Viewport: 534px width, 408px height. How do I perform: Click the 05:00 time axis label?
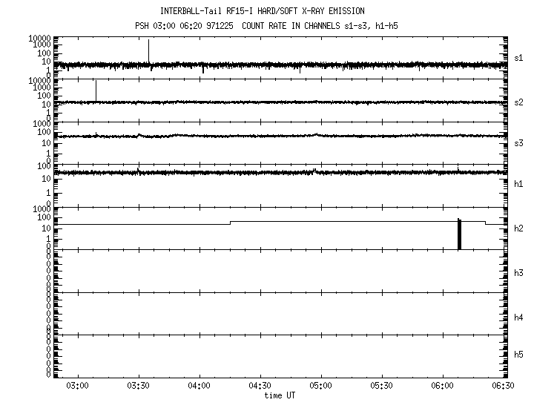pos(321,386)
